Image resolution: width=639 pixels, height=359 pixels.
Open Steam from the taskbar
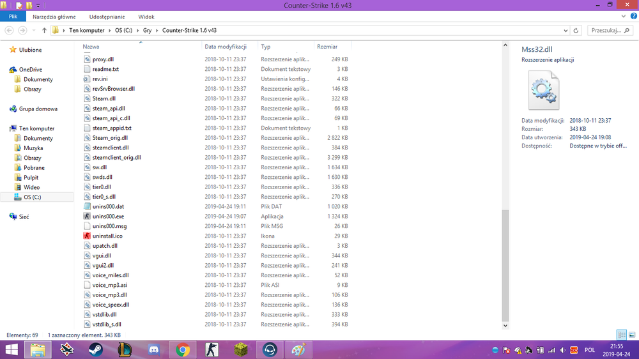(x=96, y=349)
